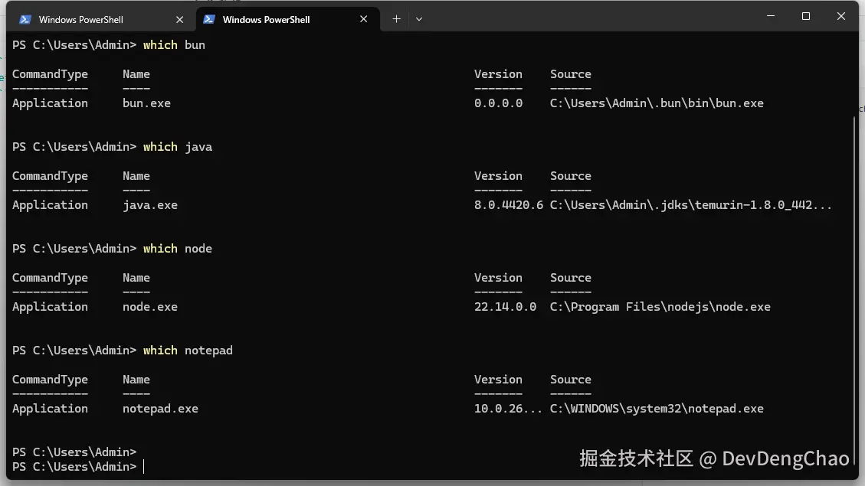Minimize the terminal window
865x486 pixels.
point(771,16)
